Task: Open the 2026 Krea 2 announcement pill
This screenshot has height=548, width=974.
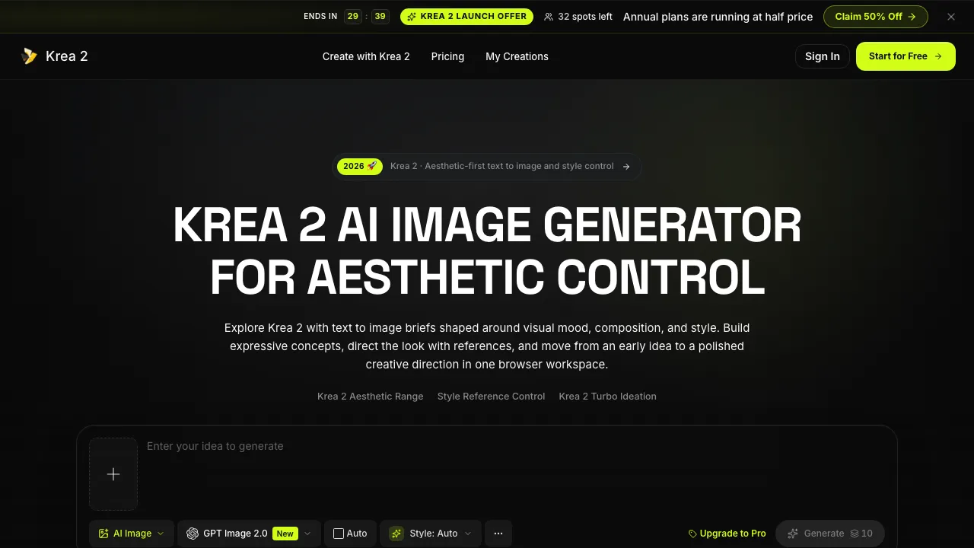Action: pos(487,166)
